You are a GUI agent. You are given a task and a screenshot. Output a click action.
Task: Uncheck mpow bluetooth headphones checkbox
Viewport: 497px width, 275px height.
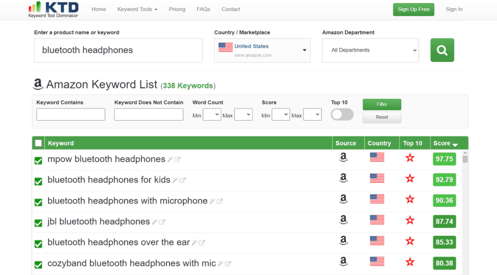(38, 161)
